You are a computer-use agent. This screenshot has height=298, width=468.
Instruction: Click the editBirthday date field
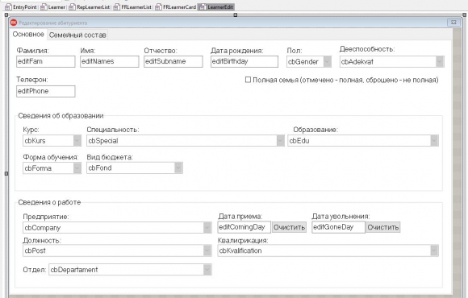pos(244,62)
